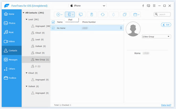Click the Name column header
Image resolution: width=176 pixels, height=109 pixels.
coord(60,22)
